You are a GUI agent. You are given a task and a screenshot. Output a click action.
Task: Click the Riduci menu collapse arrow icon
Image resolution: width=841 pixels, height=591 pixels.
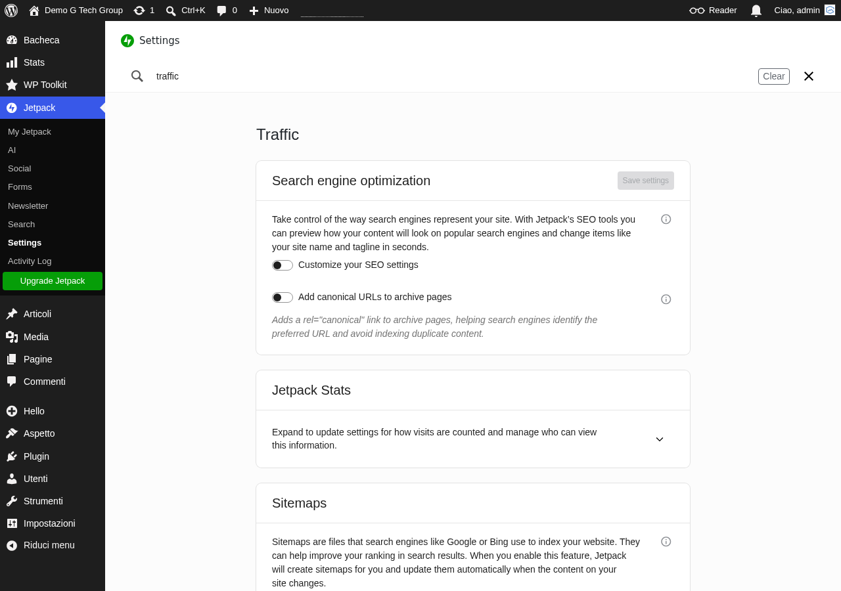(x=12, y=545)
